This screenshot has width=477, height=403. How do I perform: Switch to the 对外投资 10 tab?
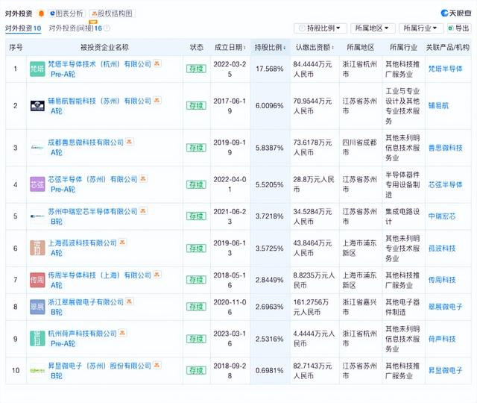(x=23, y=28)
